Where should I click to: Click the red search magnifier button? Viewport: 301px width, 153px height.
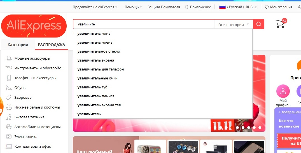(x=258, y=24)
